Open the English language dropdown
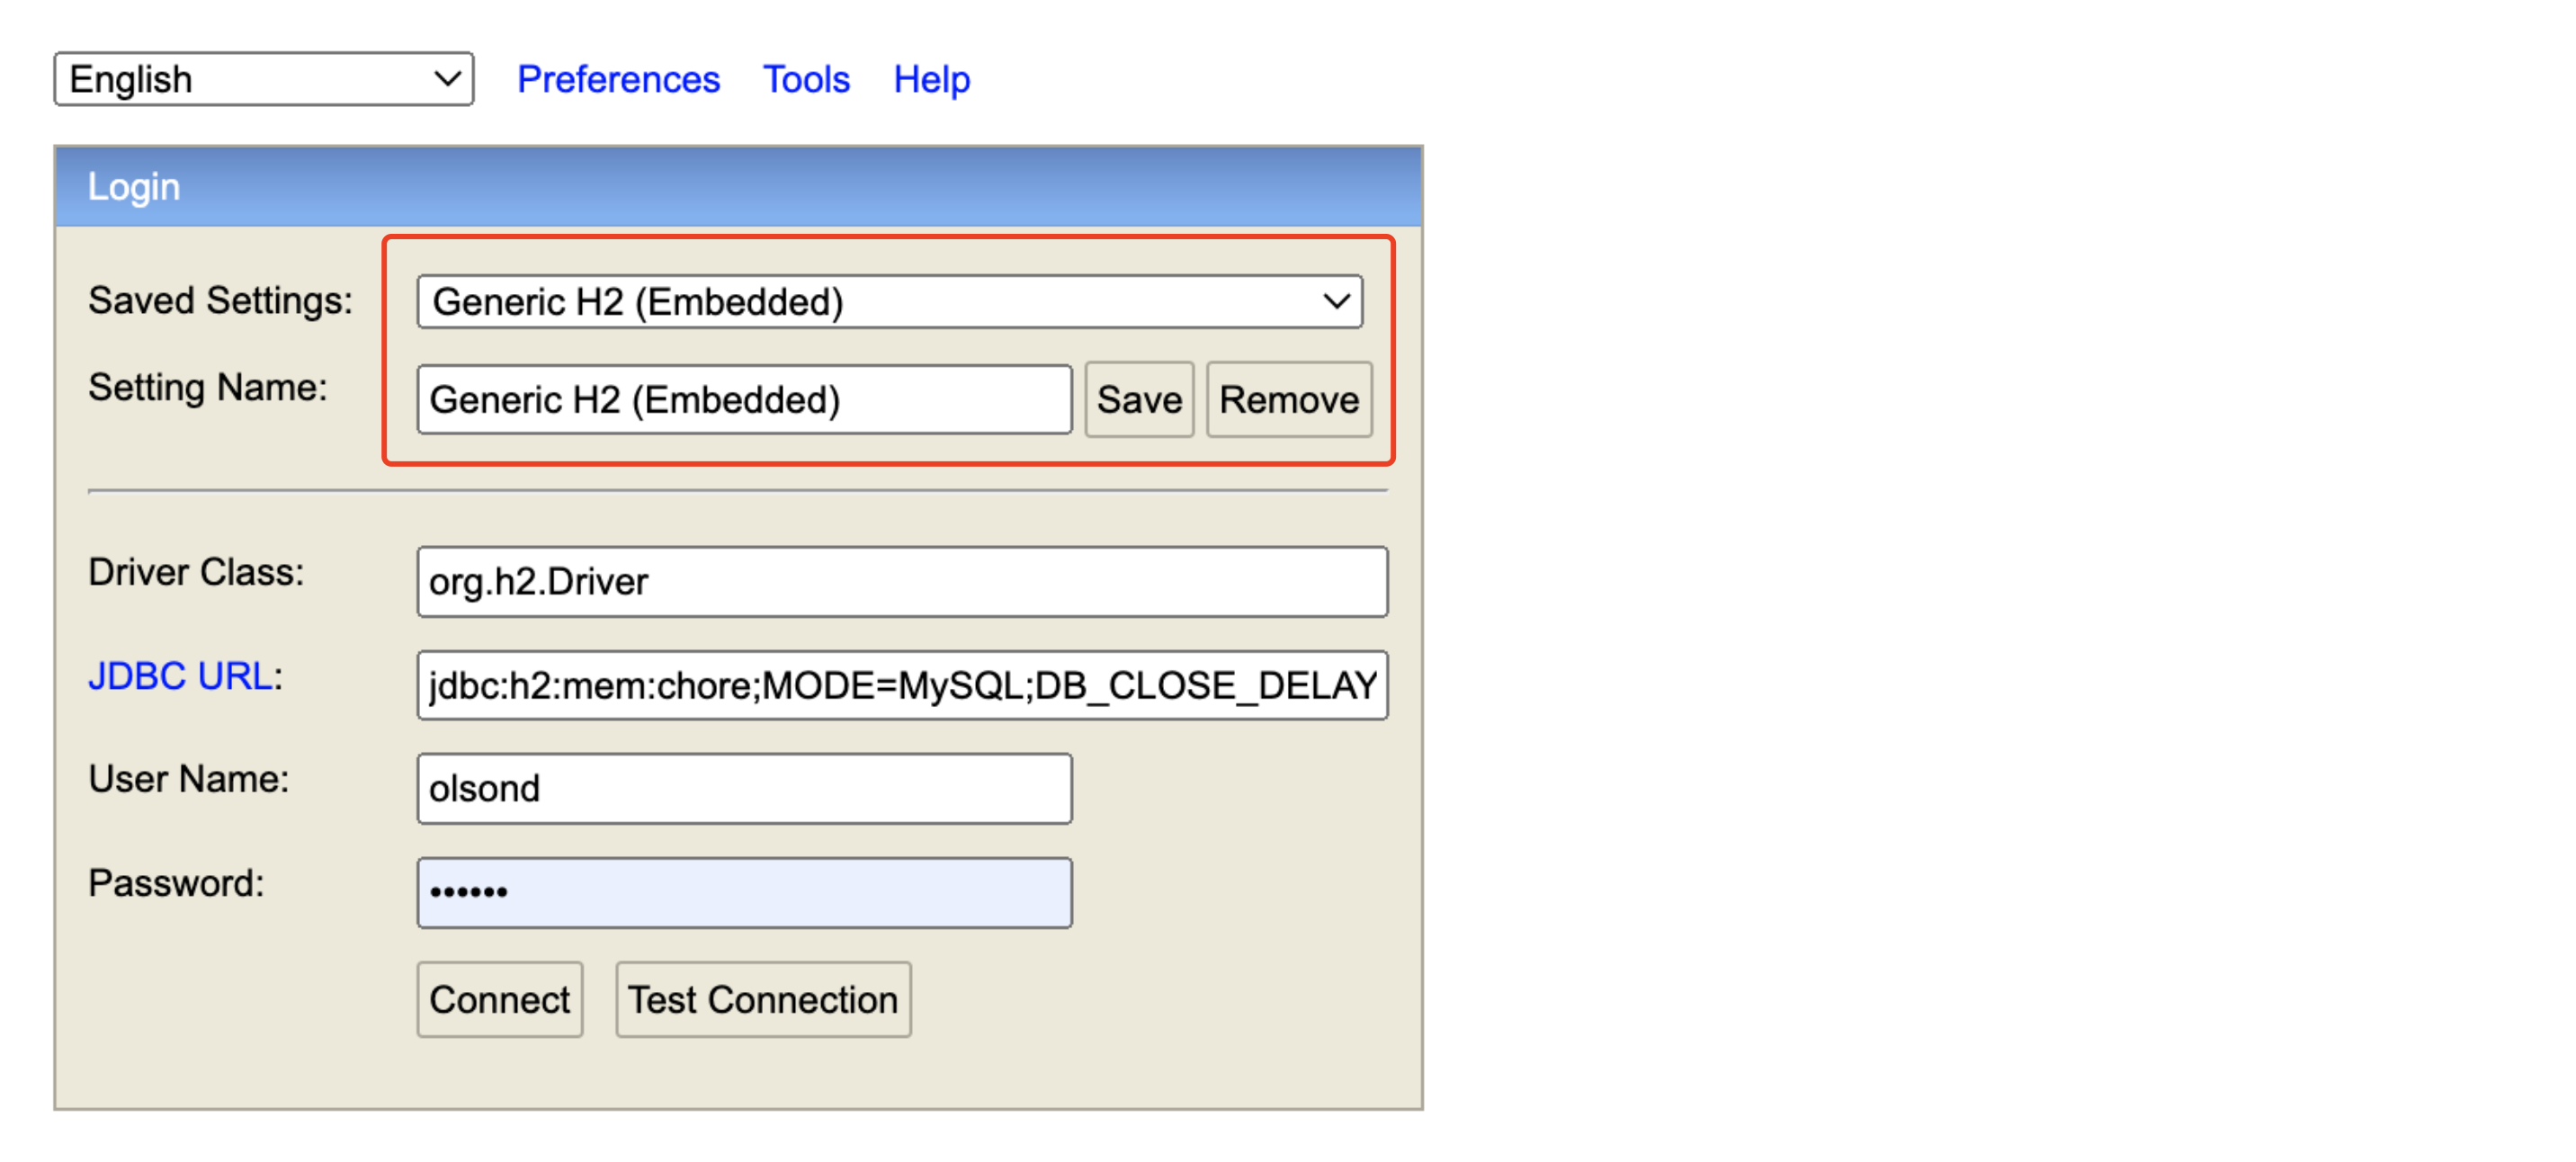2576x1162 pixels. pos(262,79)
